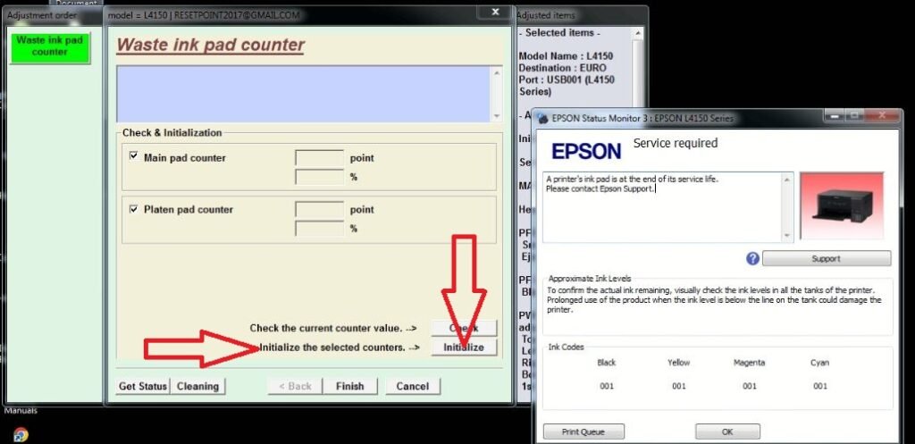This screenshot has height=444, width=915.
Task: Click the EPSON logo in status monitor
Action: 586,152
